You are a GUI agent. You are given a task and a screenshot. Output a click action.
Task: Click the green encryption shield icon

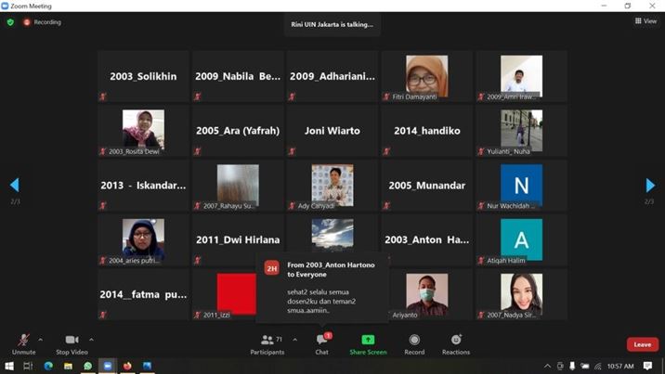pos(10,22)
